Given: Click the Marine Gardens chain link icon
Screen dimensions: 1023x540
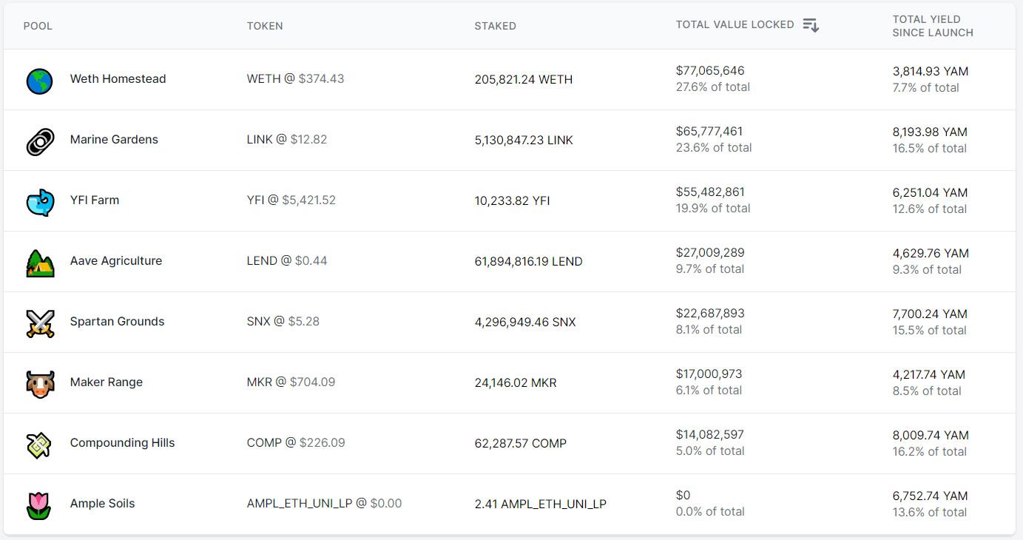Looking at the screenshot, I should tap(39, 141).
